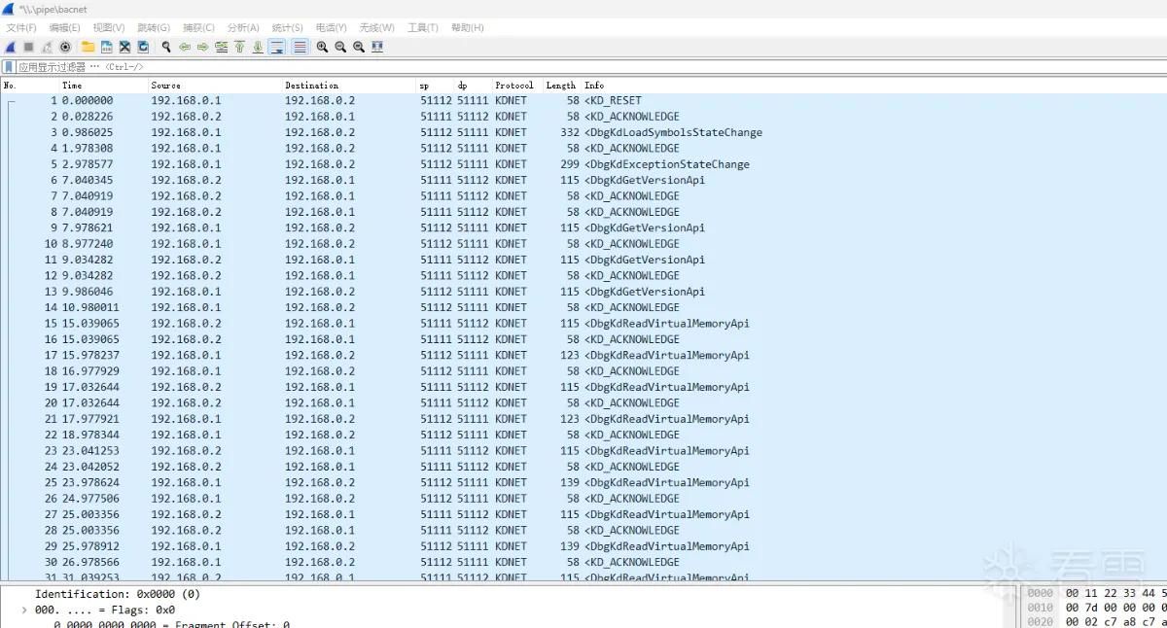Find a packet with magnifier icon
This screenshot has height=628, width=1167.
pos(166,47)
